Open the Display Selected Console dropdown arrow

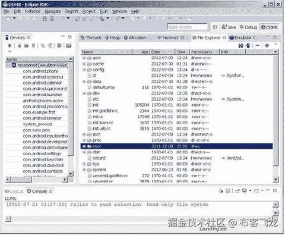tap(250, 190)
